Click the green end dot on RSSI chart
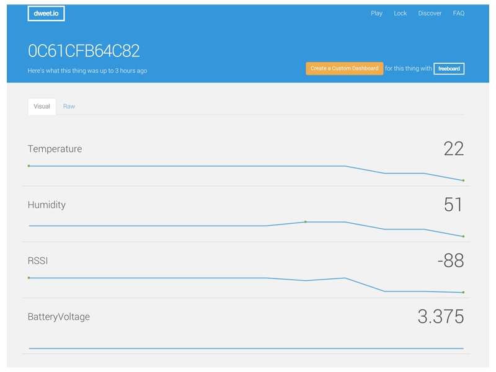 coord(463,292)
